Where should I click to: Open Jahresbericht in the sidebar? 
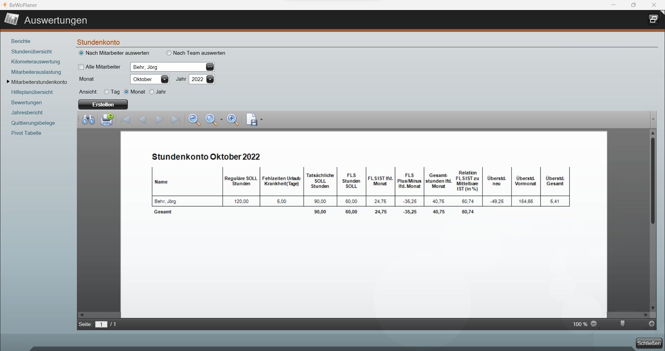click(x=27, y=113)
